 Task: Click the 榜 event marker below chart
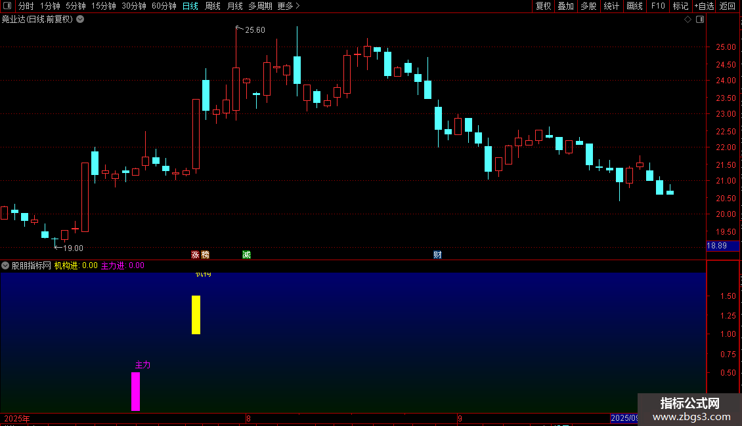(205, 254)
